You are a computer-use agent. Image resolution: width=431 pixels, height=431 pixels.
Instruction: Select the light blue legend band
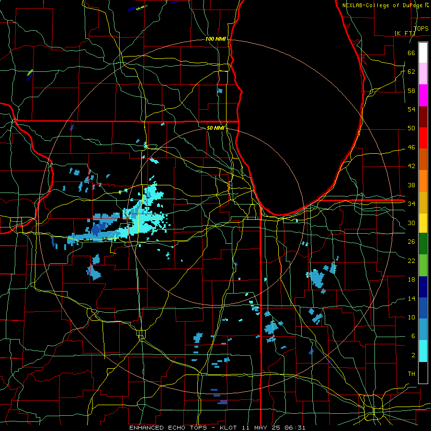(x=423, y=329)
